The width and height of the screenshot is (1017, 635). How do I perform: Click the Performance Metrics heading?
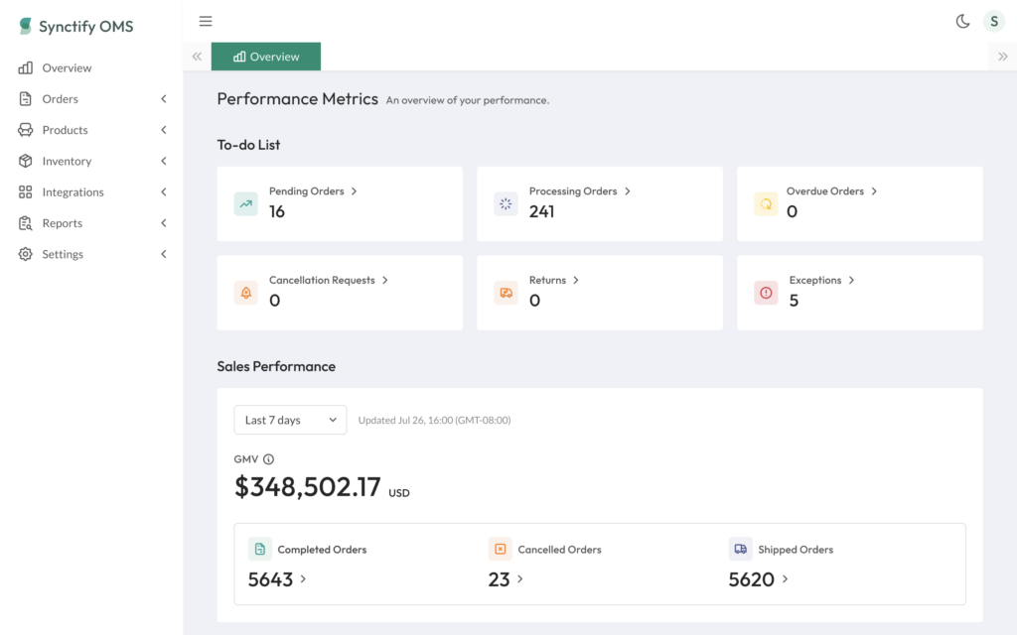(298, 98)
